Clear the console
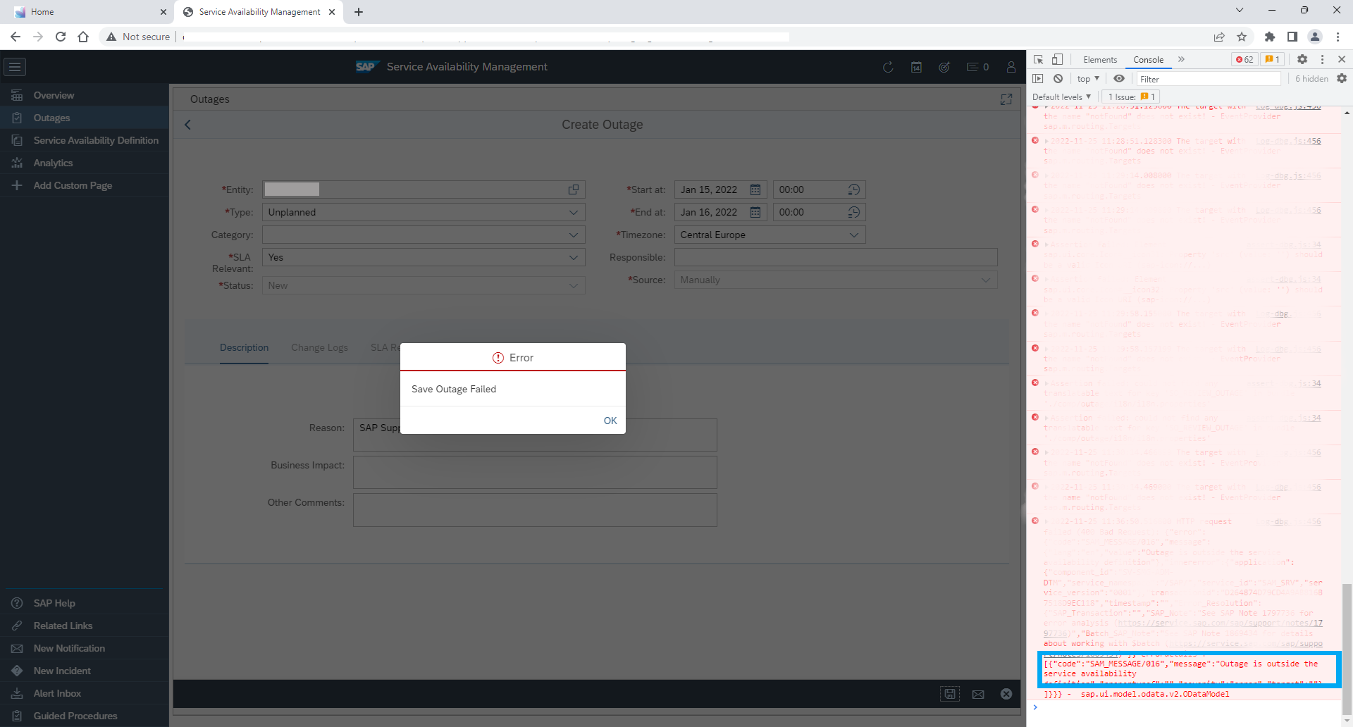Image resolution: width=1353 pixels, height=727 pixels. click(1058, 79)
